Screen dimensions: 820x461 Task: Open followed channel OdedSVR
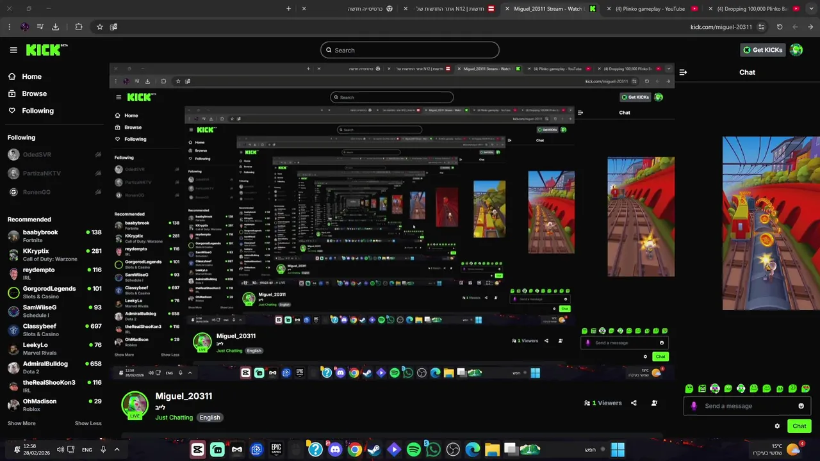54,154
